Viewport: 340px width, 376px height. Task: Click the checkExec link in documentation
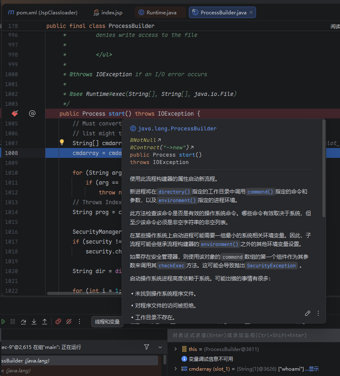pyautogui.click(x=172, y=266)
